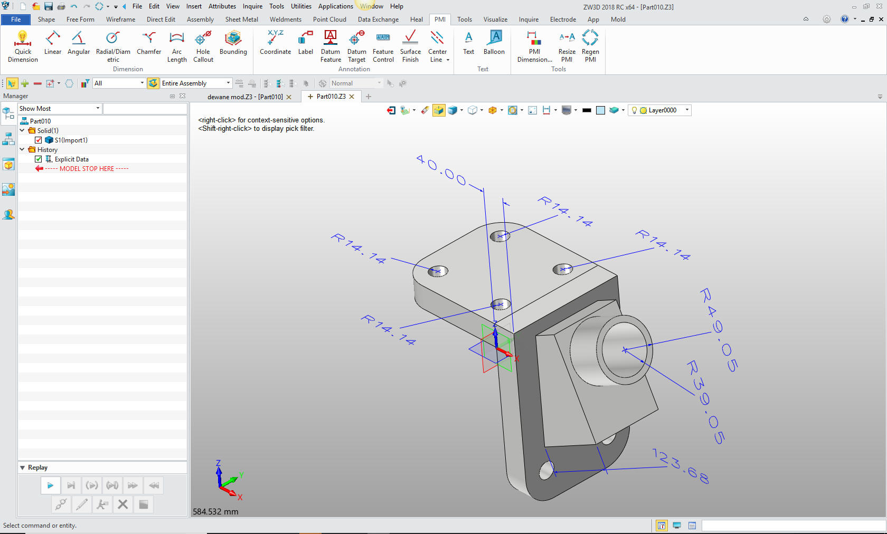
Task: Click the rewind button in Replay panel
Action: [154, 485]
